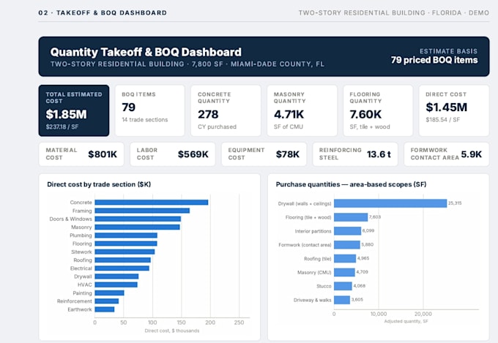Select the Flooring Quantity 7.60K card
The image size is (498, 343).
(378, 110)
